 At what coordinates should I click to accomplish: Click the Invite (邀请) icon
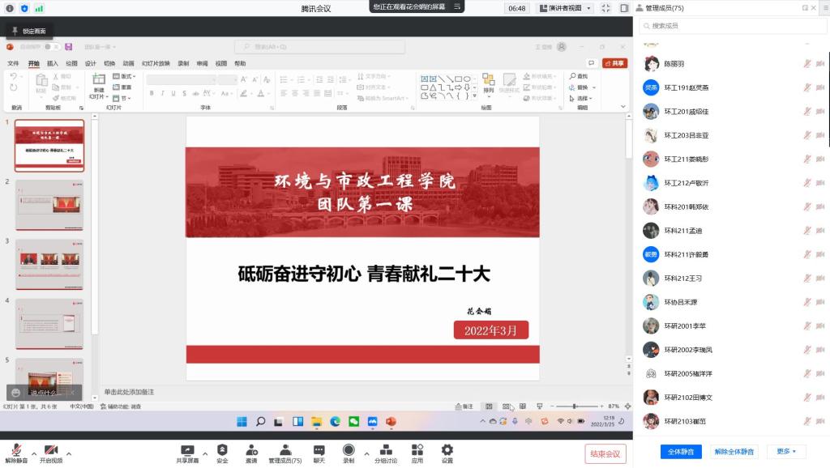[x=251, y=450]
